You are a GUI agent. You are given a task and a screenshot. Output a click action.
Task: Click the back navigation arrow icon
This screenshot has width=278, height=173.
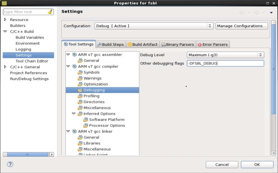click(x=241, y=12)
